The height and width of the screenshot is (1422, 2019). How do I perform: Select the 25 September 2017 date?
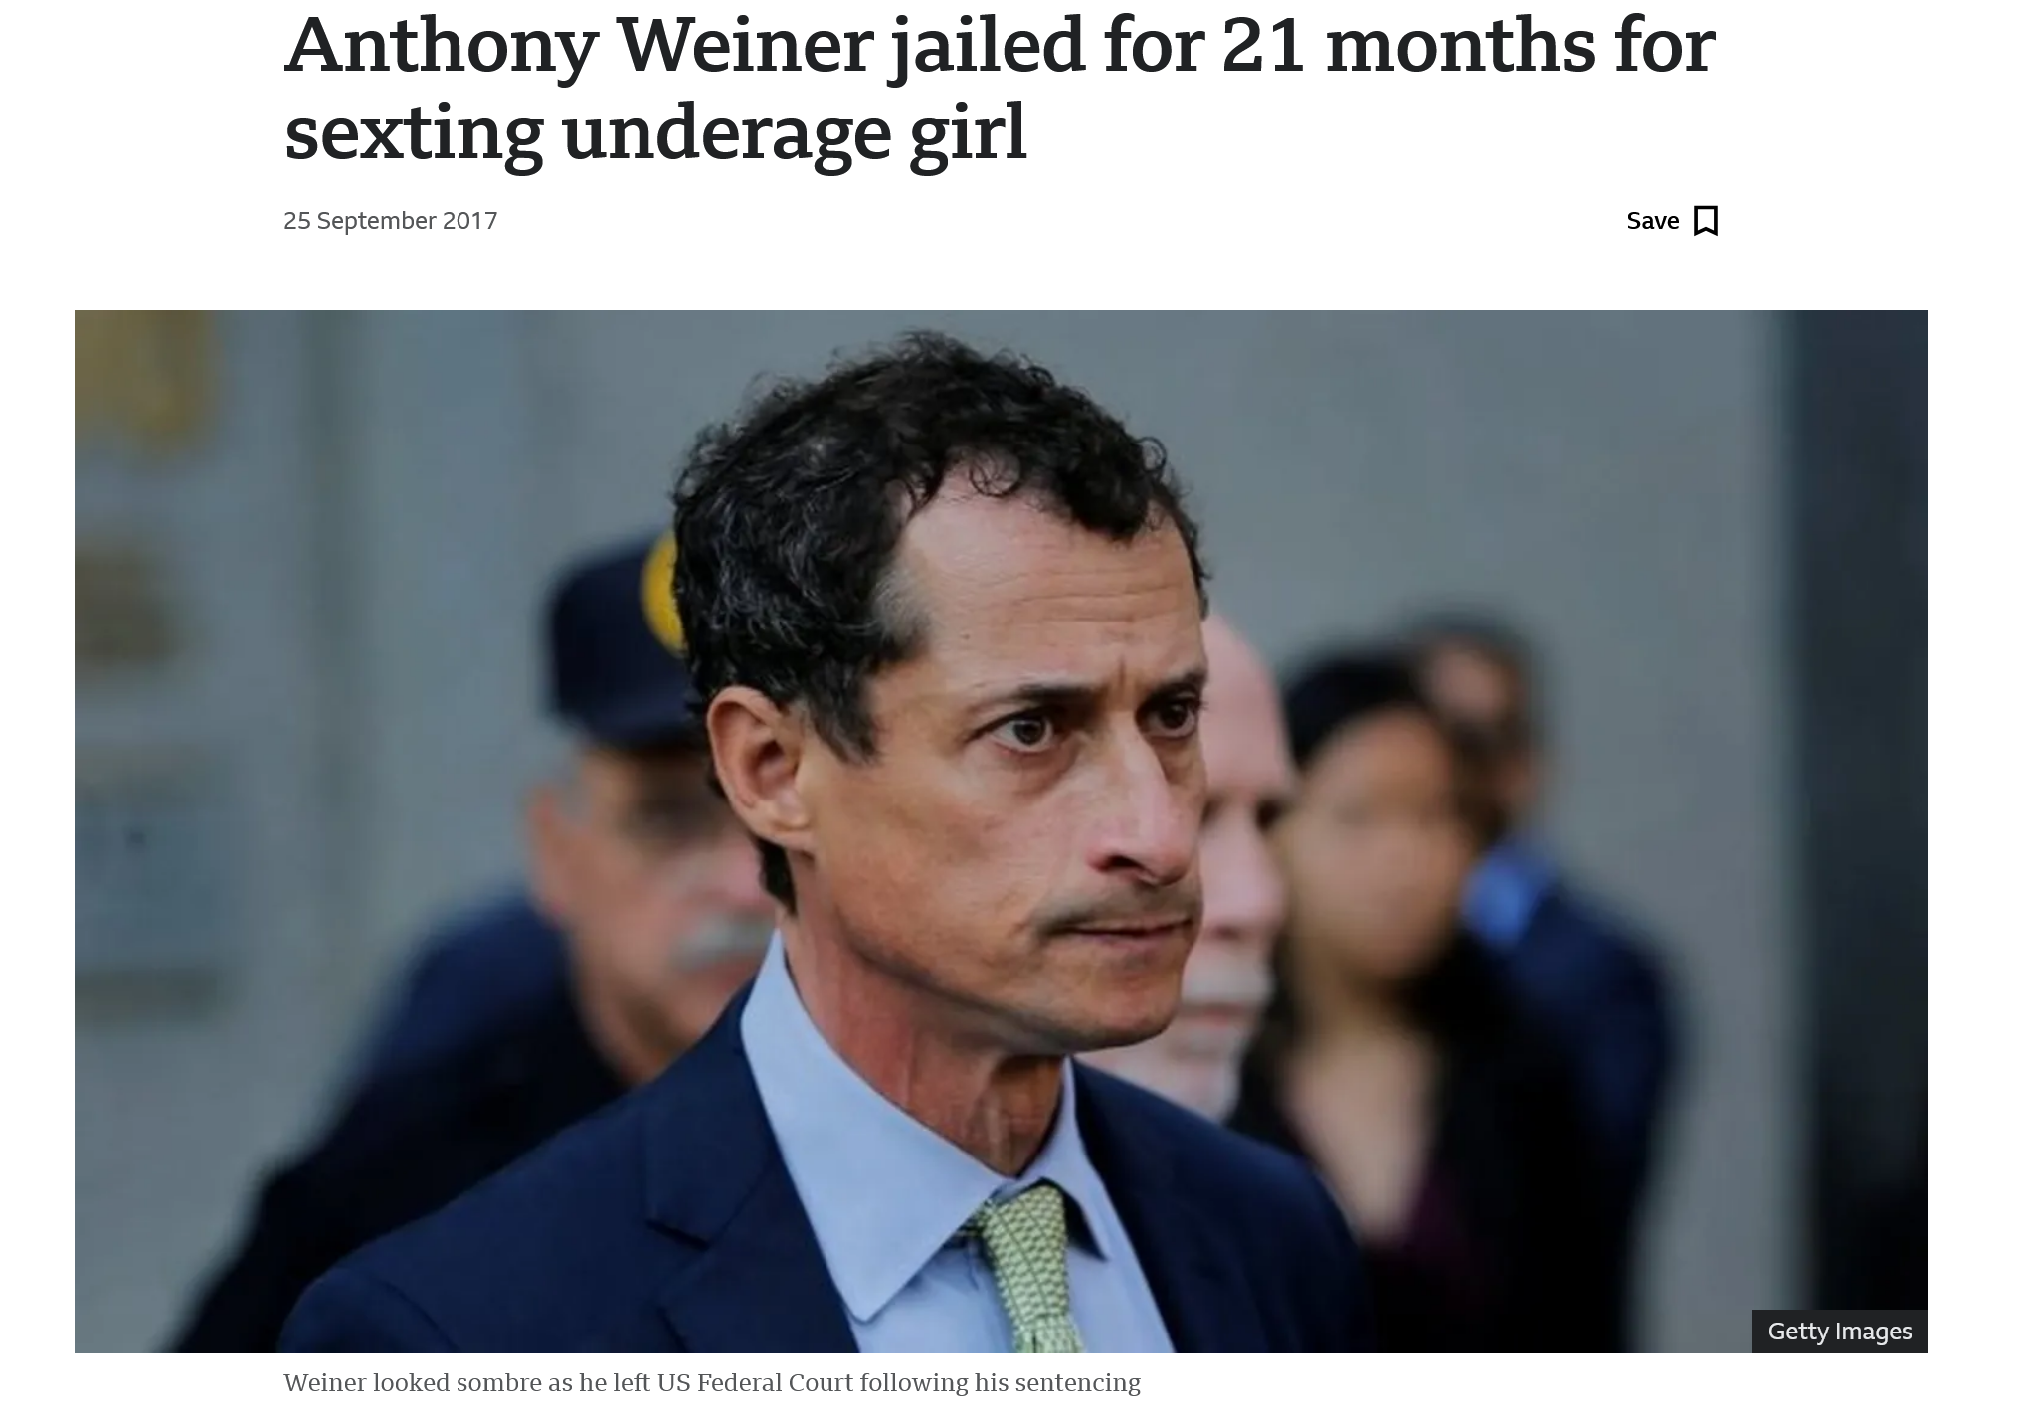390,221
